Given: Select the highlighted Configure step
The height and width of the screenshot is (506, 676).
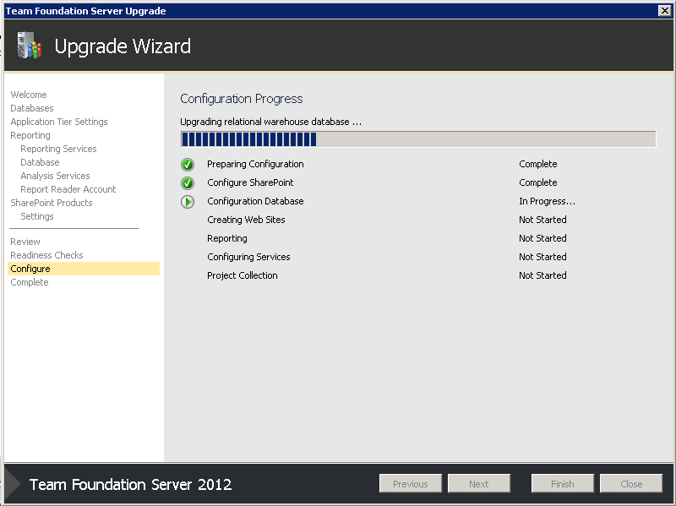Looking at the screenshot, I should 84,269.
